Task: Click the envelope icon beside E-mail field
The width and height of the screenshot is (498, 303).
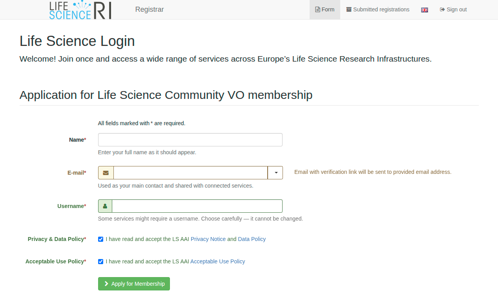Action: coord(106,173)
